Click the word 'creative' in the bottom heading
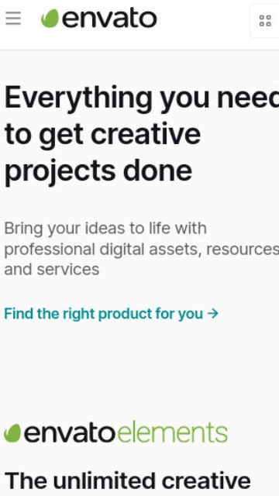 (206, 480)
